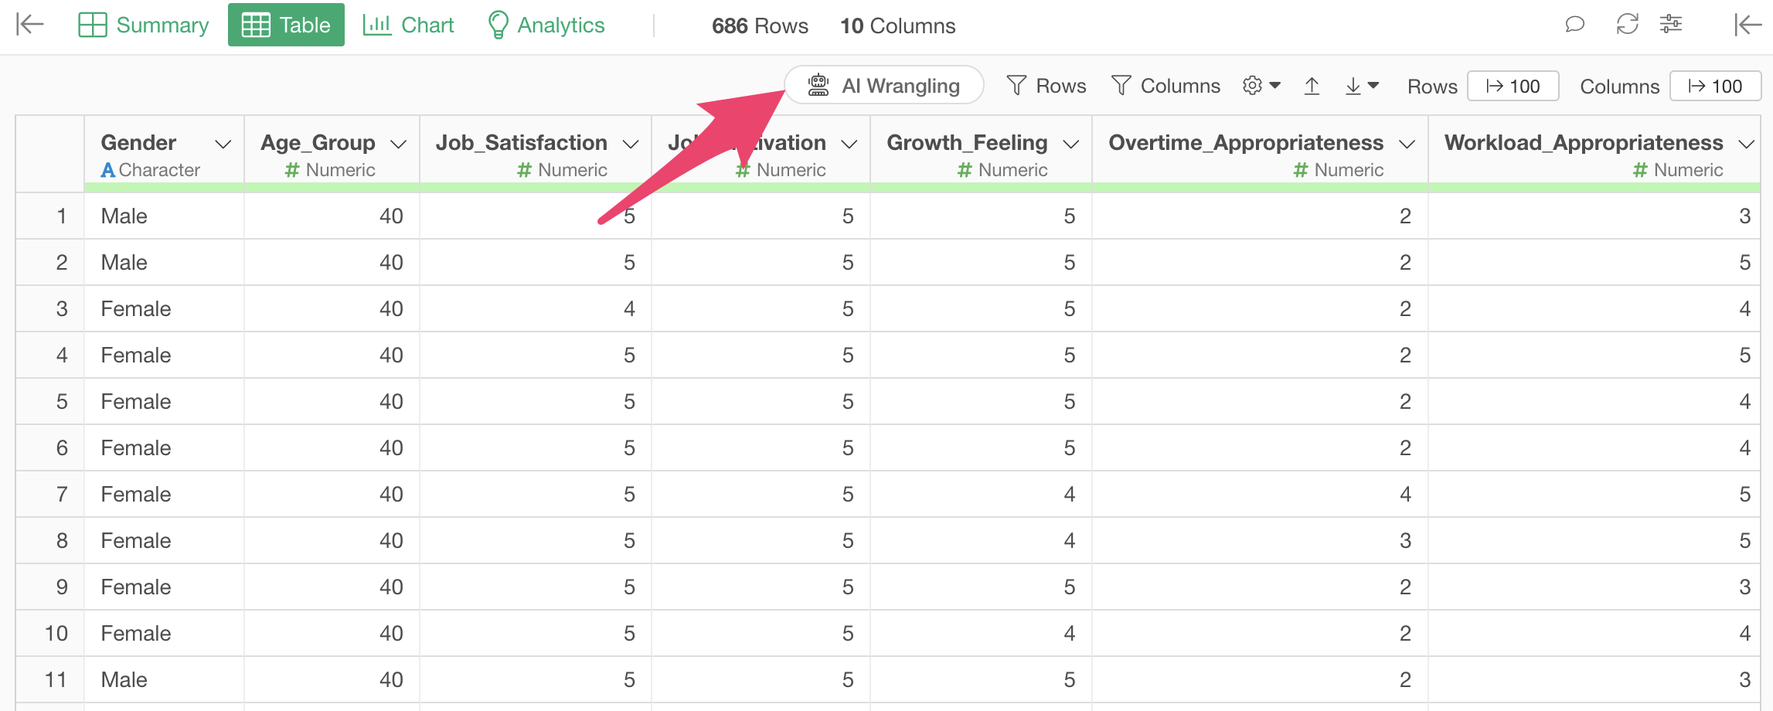Open the Columns filter

pos(1166,86)
